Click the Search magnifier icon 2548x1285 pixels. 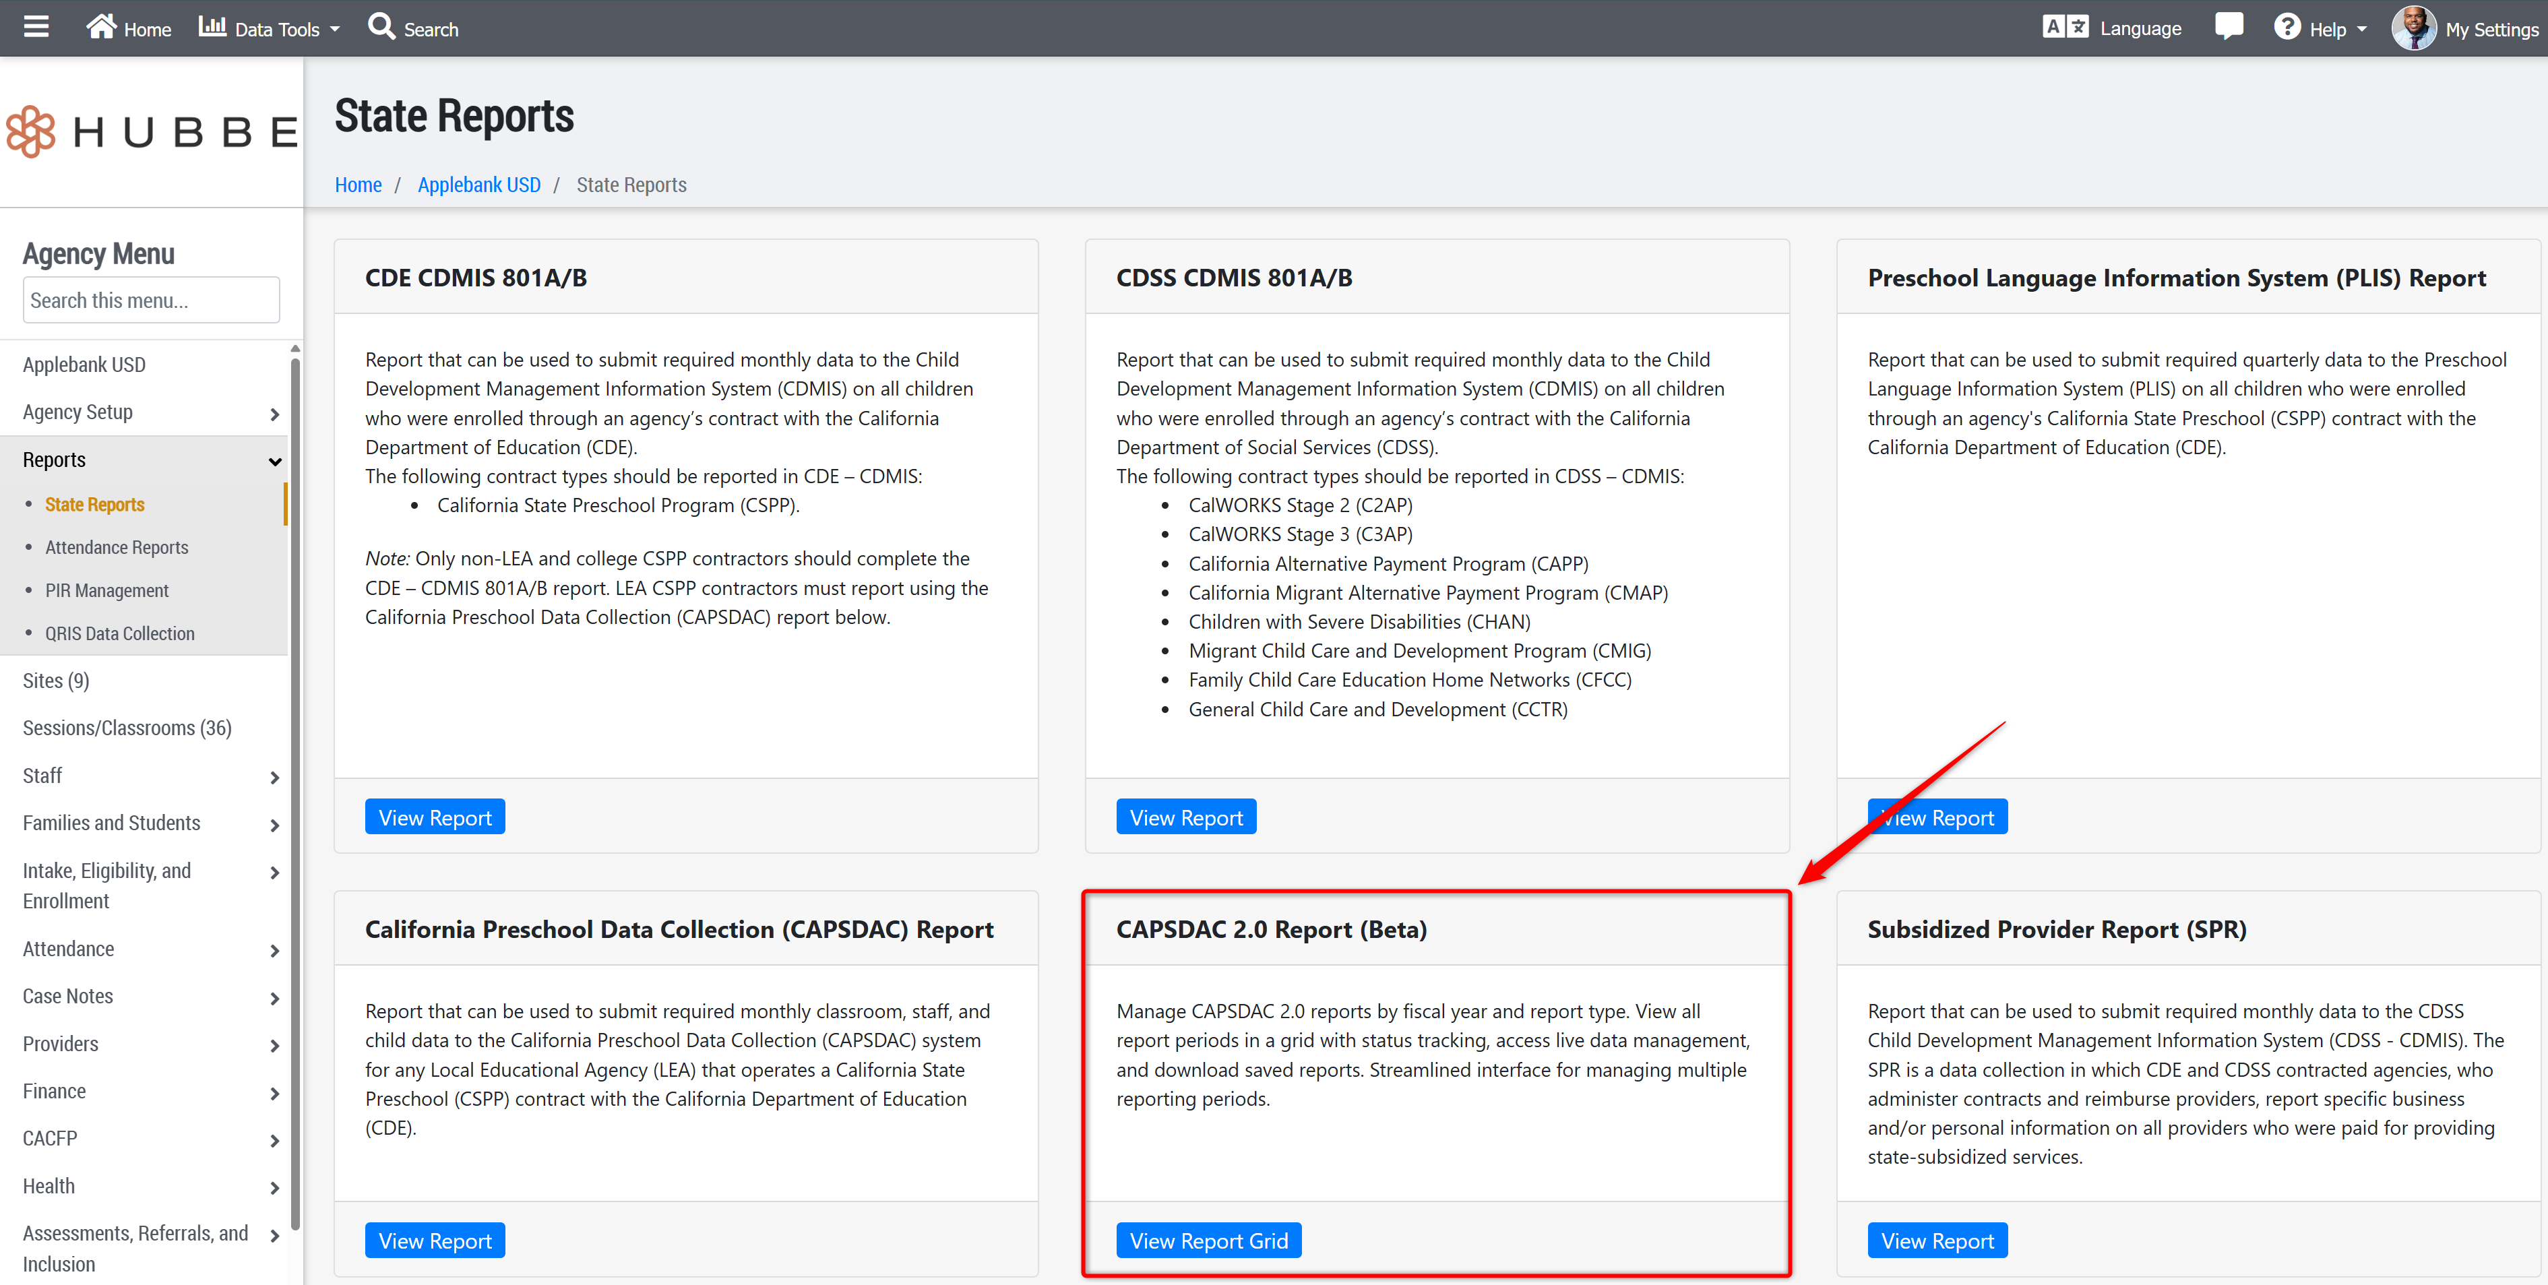(381, 27)
